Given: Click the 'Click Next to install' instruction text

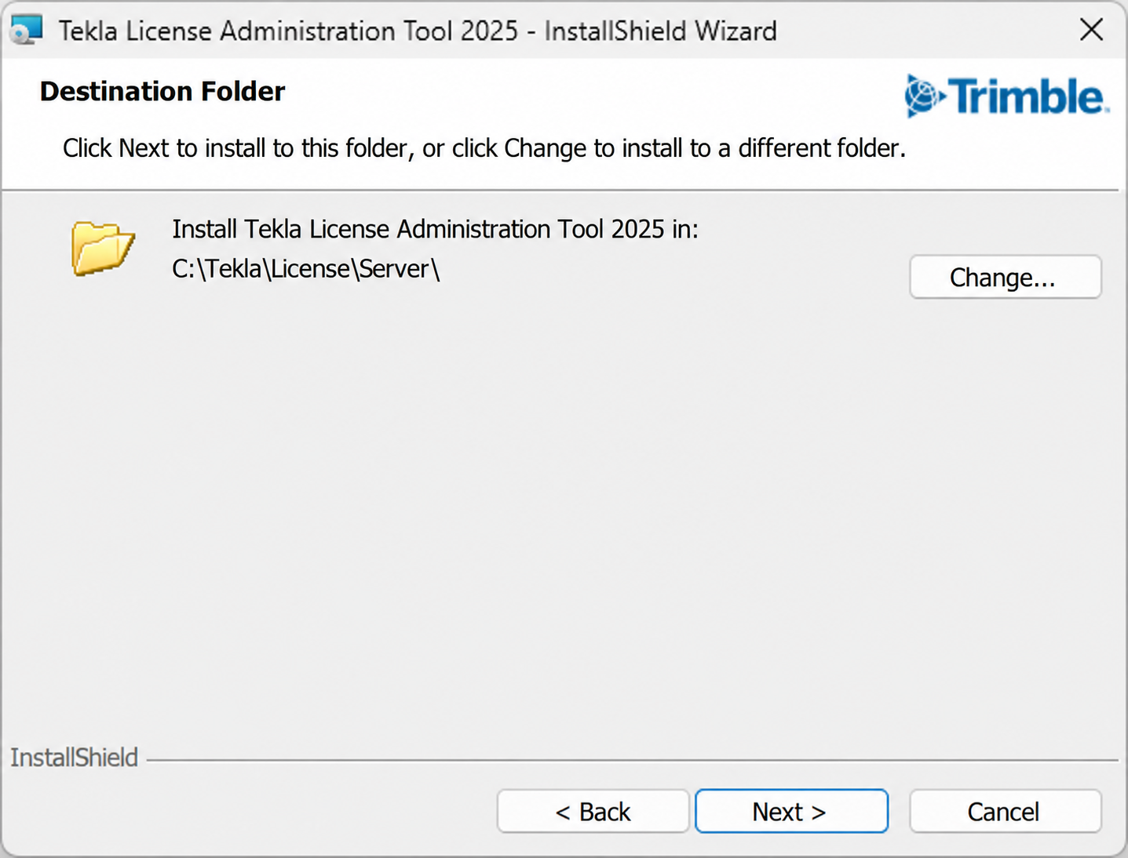Looking at the screenshot, I should [484, 147].
